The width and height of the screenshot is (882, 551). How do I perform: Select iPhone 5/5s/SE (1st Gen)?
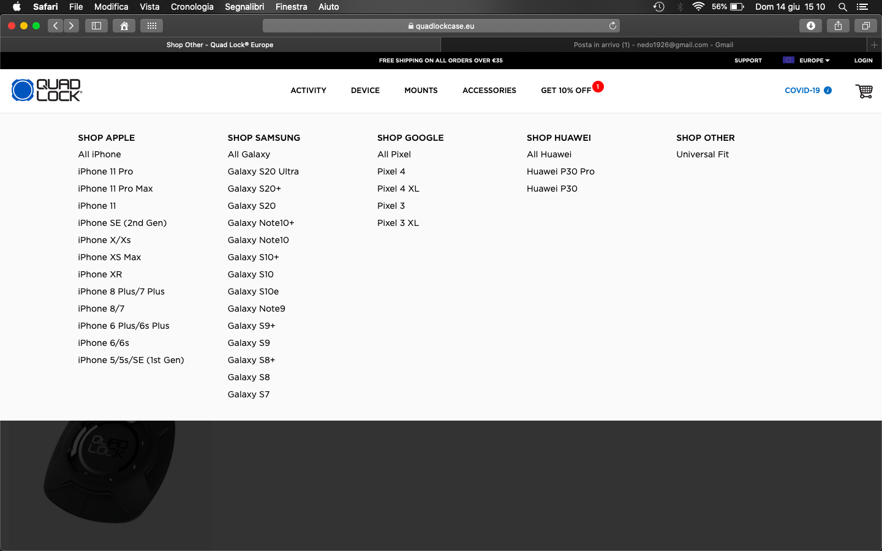[x=131, y=360]
